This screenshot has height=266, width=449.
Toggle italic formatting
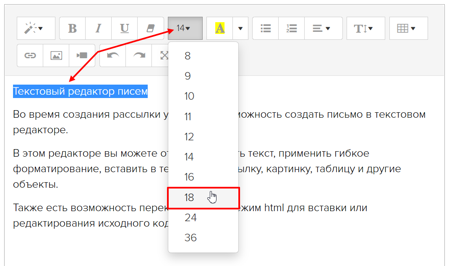pyautogui.click(x=98, y=28)
